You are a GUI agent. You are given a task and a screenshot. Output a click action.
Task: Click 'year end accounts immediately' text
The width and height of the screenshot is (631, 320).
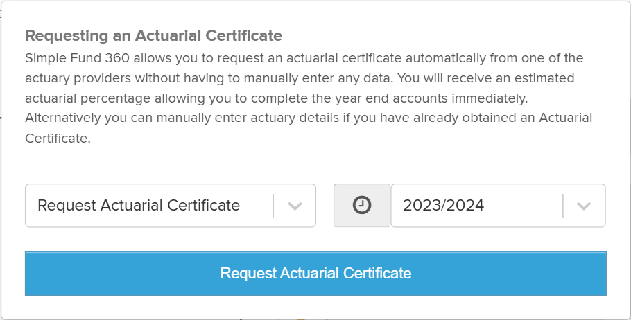[x=413, y=98]
